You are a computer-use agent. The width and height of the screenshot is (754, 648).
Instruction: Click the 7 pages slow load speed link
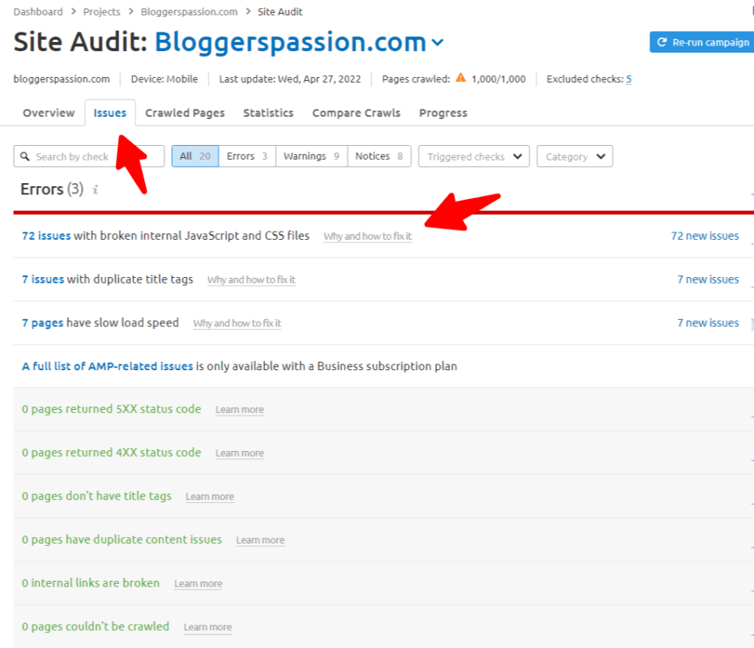coord(42,322)
